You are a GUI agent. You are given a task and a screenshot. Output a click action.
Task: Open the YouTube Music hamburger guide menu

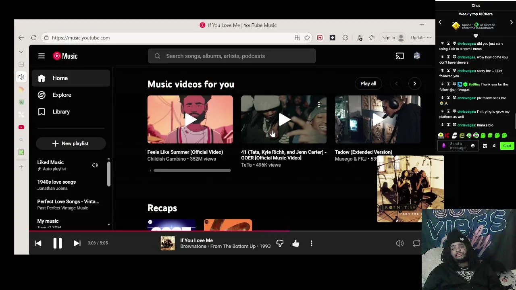pyautogui.click(x=42, y=56)
